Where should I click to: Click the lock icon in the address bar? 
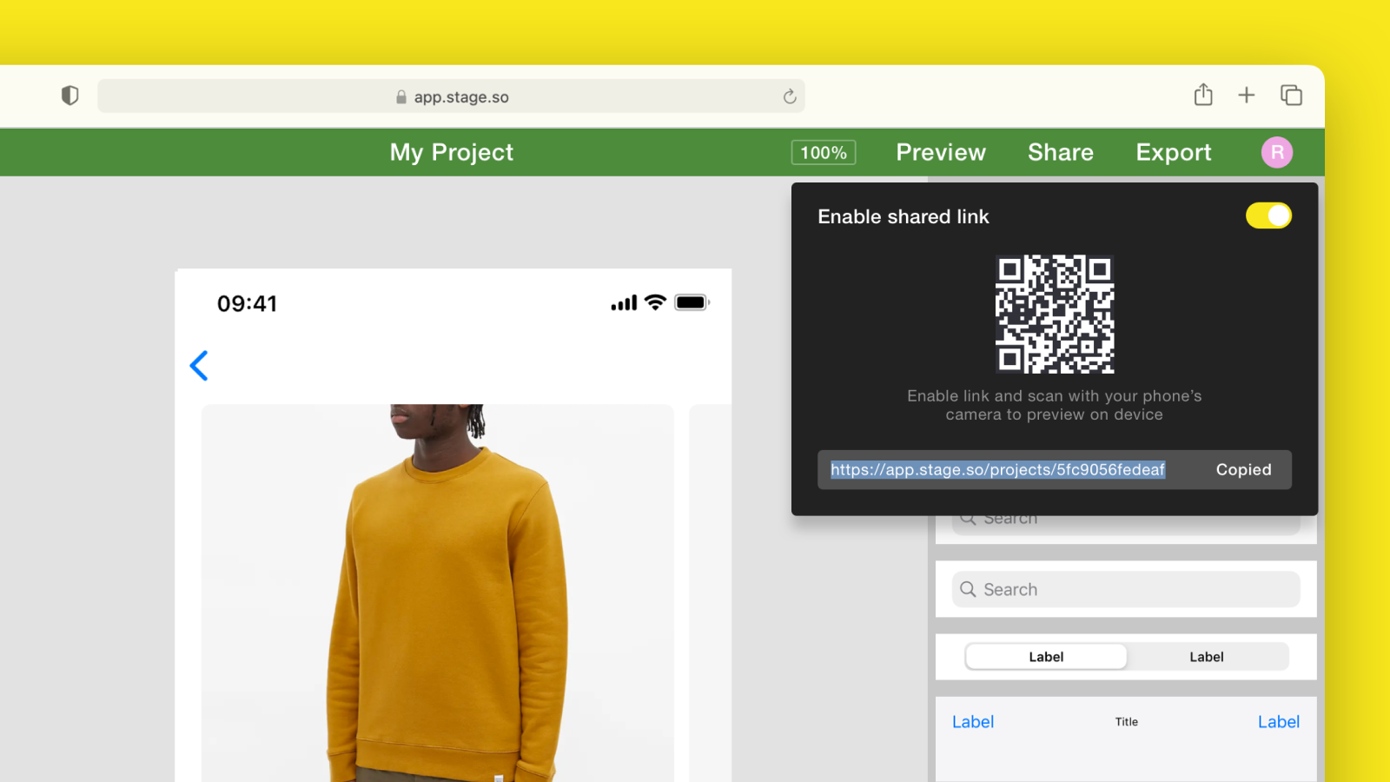coord(401,97)
